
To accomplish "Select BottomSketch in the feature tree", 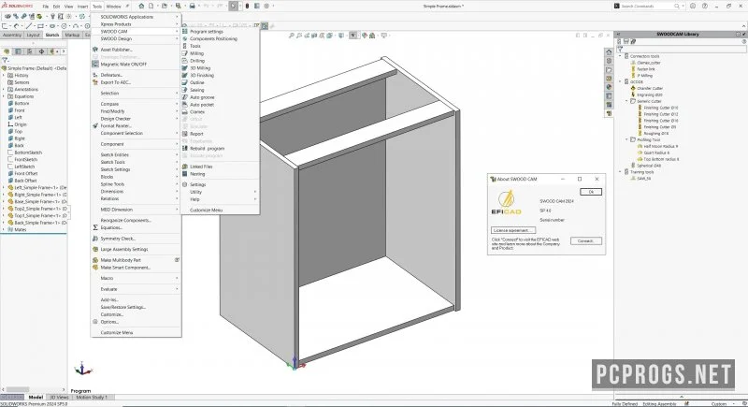I will [x=28, y=153].
